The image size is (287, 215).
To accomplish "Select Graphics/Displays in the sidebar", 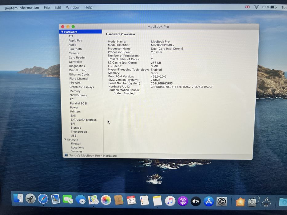I will tap(82, 87).
